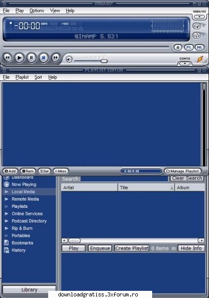Open the Play menu
The image size is (209, 298).
pyautogui.click(x=19, y=11)
